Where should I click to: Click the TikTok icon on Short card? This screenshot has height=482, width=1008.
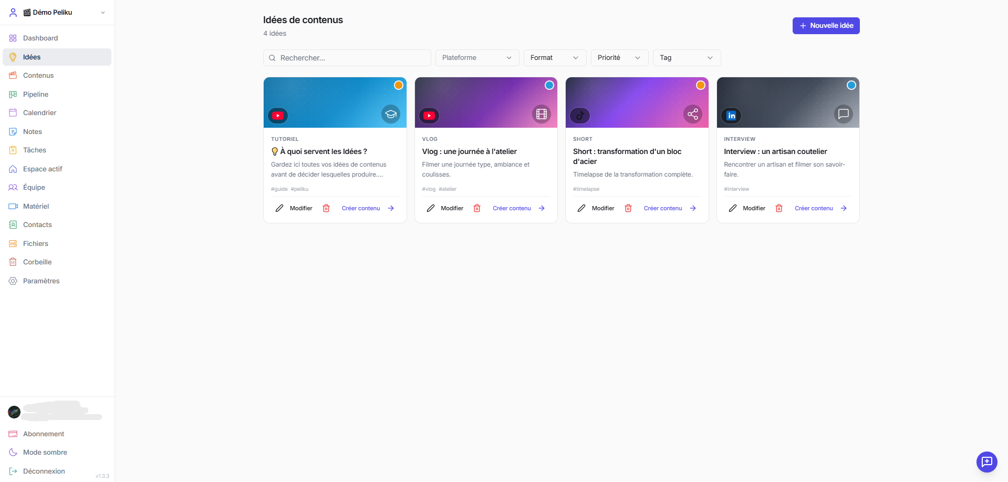(x=580, y=116)
